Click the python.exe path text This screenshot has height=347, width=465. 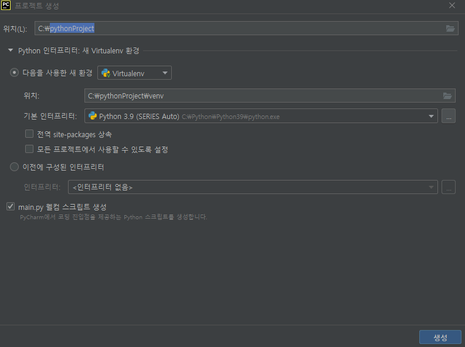(230, 117)
